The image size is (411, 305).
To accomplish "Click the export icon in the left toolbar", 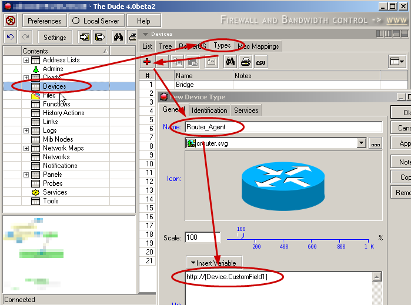I will click(x=100, y=37).
